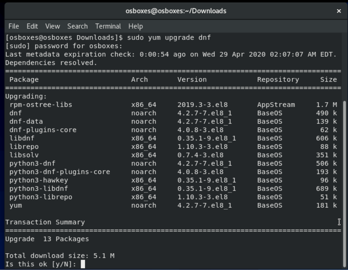Open the Help menu
This screenshot has width=348, height=270.
coord(136,26)
